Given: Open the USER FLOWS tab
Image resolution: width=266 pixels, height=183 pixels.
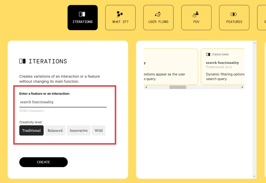Looking at the screenshot, I should pos(158,17).
